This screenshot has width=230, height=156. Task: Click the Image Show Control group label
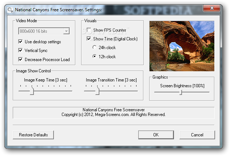(33, 71)
